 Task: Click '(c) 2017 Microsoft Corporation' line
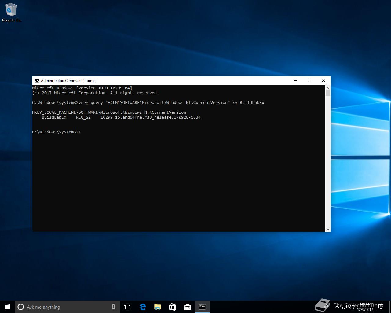click(96, 93)
